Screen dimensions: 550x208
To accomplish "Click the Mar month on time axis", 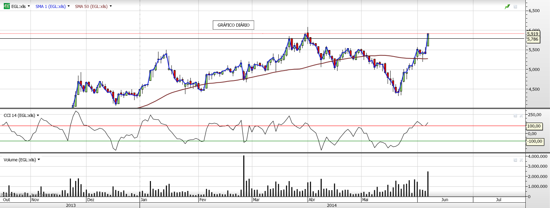I will [256, 199].
